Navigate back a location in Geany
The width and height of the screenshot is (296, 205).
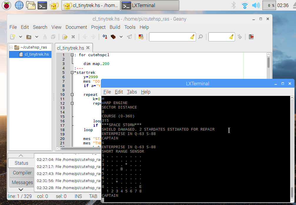pyautogui.click(x=85, y=37)
